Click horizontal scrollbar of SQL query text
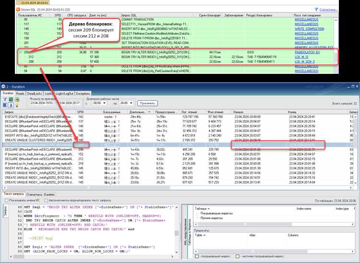The height and width of the screenshot is (263, 360). point(91,256)
